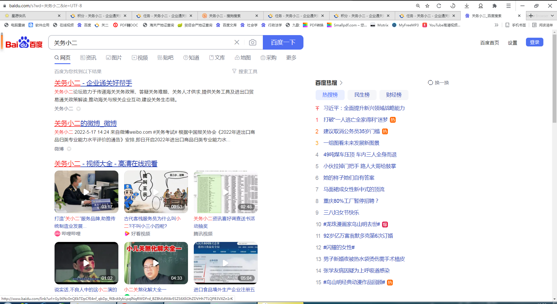Open the 更多 search categories

[291, 58]
